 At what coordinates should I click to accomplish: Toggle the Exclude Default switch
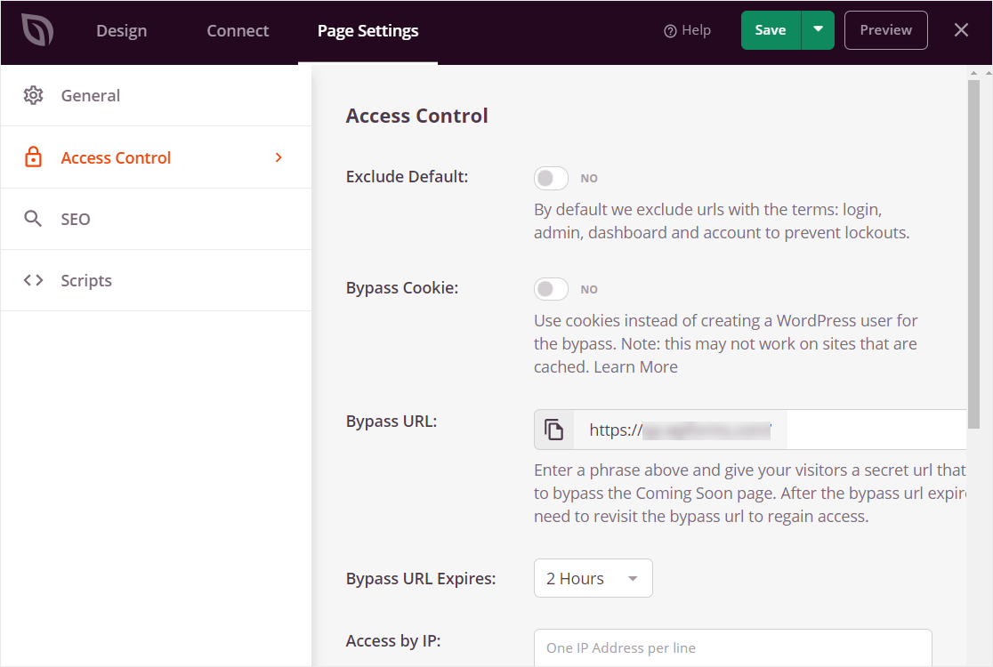(x=551, y=178)
